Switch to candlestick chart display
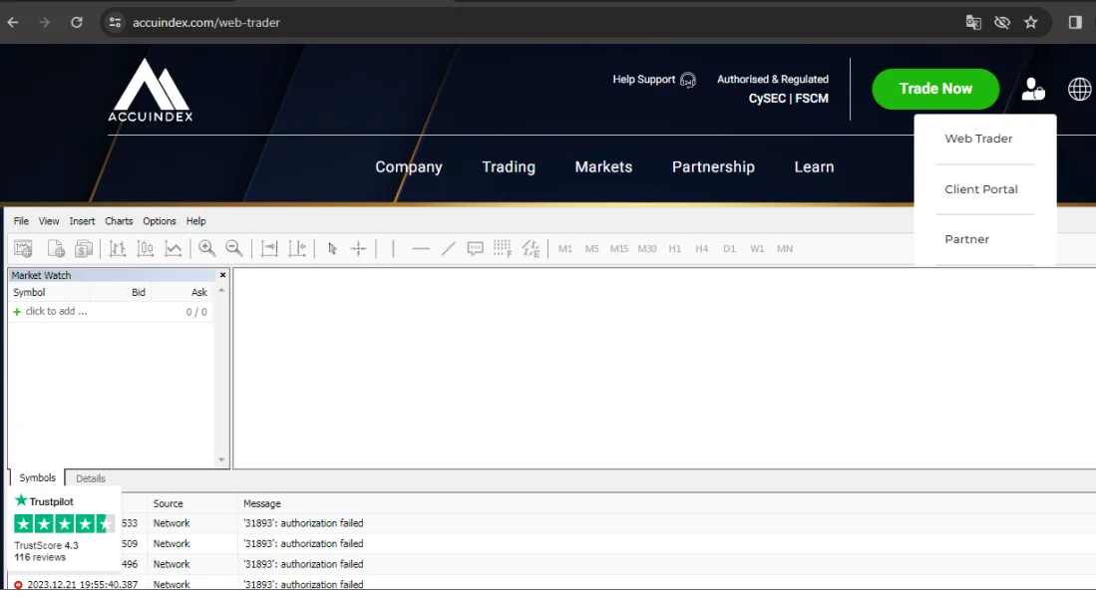 point(146,249)
